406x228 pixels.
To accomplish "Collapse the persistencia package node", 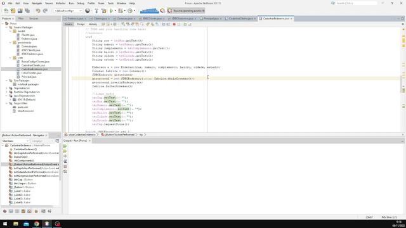I will coord(11,42).
